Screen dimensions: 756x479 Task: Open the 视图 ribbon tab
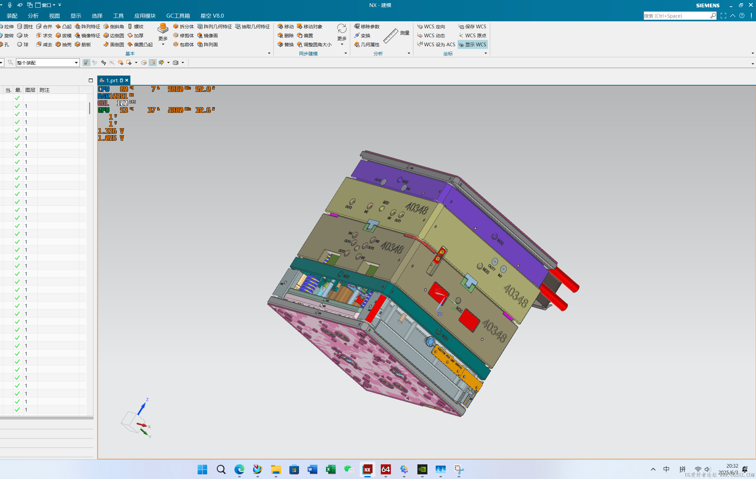tap(55, 16)
